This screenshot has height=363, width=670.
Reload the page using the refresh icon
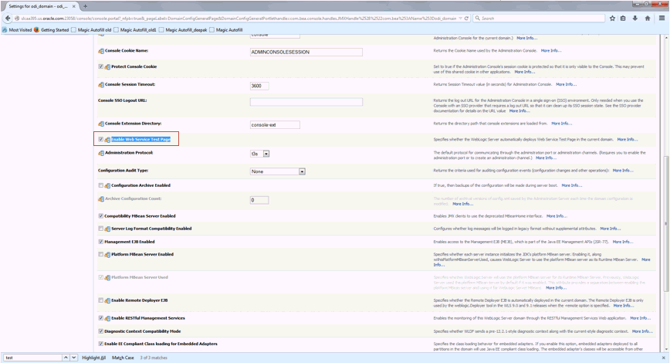[466, 19]
